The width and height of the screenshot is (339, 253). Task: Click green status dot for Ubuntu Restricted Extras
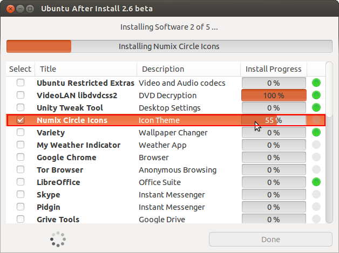pyautogui.click(x=316, y=83)
